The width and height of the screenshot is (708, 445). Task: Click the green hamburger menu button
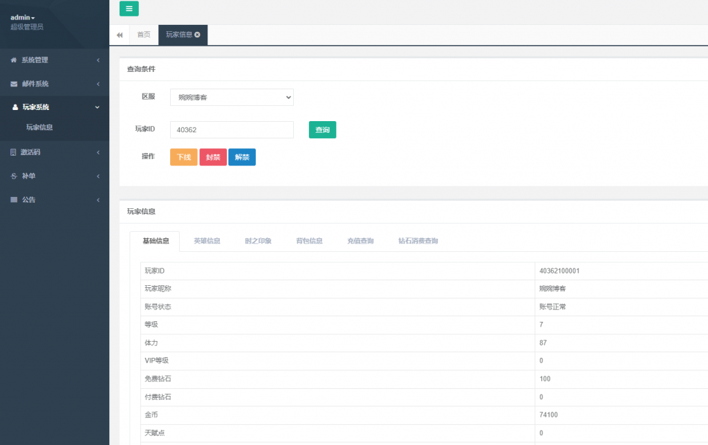[129, 8]
